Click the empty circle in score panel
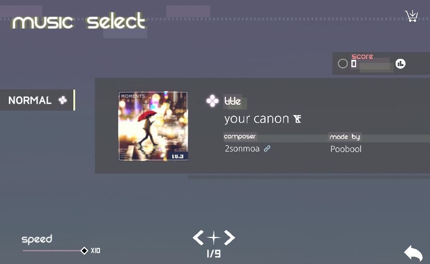 tap(343, 64)
